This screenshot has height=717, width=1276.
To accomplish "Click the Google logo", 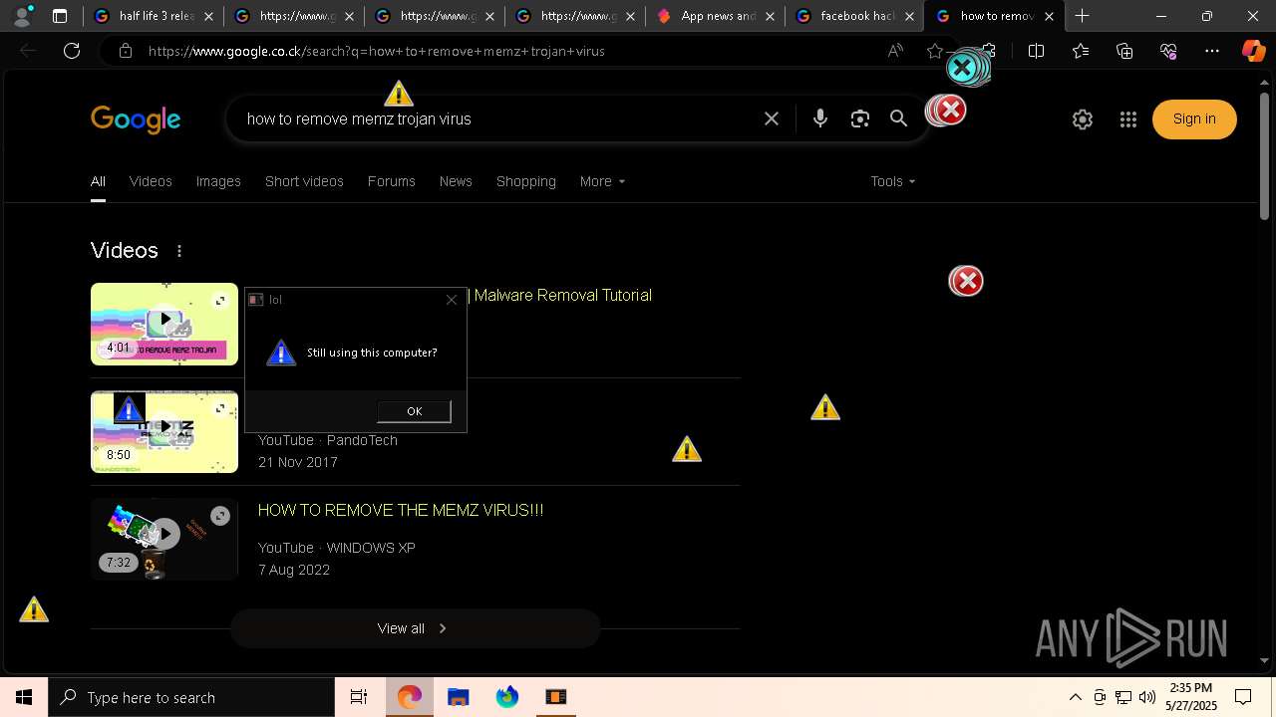I will point(136,119).
